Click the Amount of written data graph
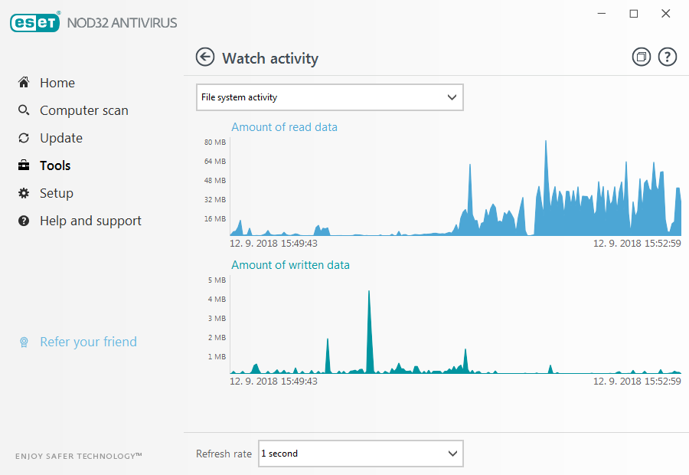This screenshot has height=475, width=689. (456, 326)
